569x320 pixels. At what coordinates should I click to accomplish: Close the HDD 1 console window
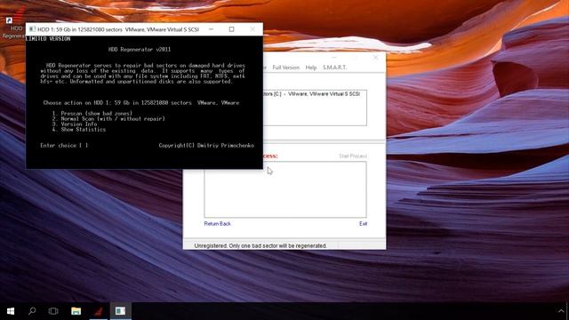[252, 29]
